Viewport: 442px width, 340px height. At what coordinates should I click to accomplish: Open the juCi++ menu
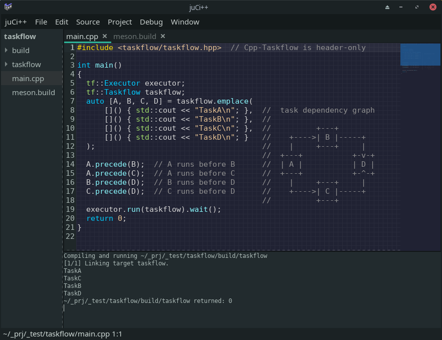[x=16, y=22]
